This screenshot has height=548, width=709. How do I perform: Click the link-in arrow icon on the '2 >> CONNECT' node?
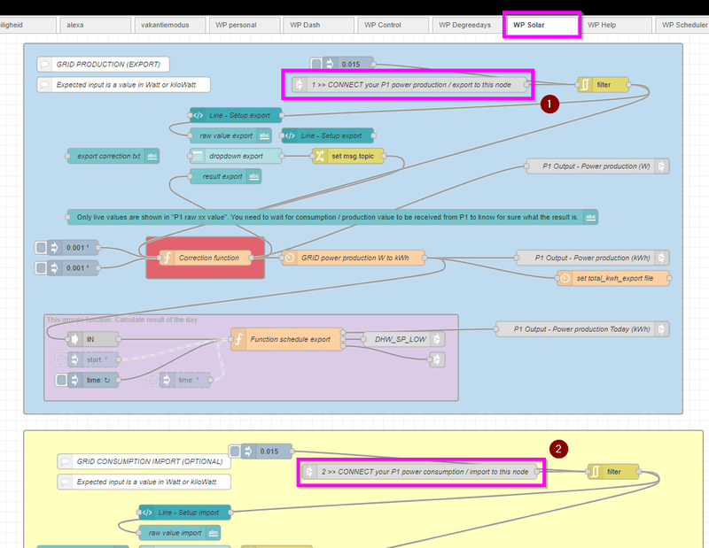(309, 472)
